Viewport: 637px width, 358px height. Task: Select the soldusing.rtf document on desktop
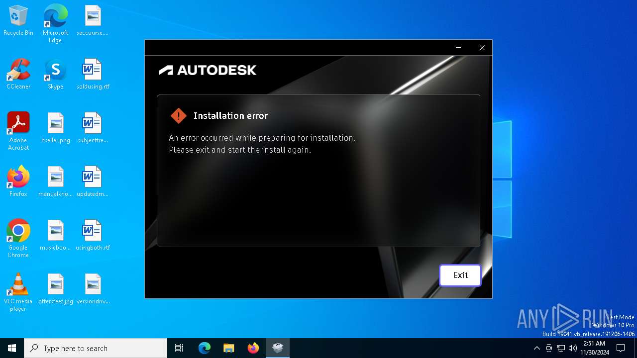[x=93, y=74]
